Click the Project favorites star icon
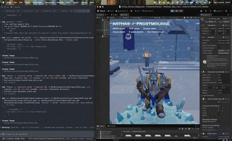The width and height of the screenshot is (232, 141). pos(192,129)
